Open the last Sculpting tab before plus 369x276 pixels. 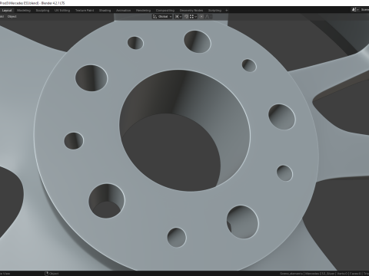pyautogui.click(x=214, y=11)
